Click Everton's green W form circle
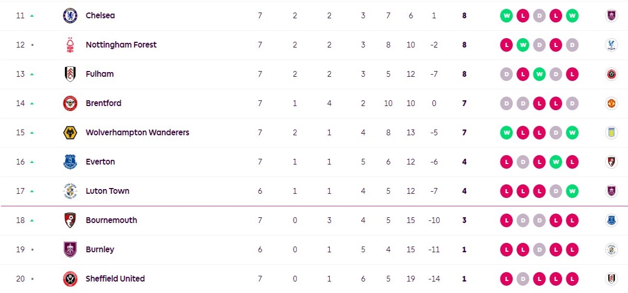 [556, 162]
